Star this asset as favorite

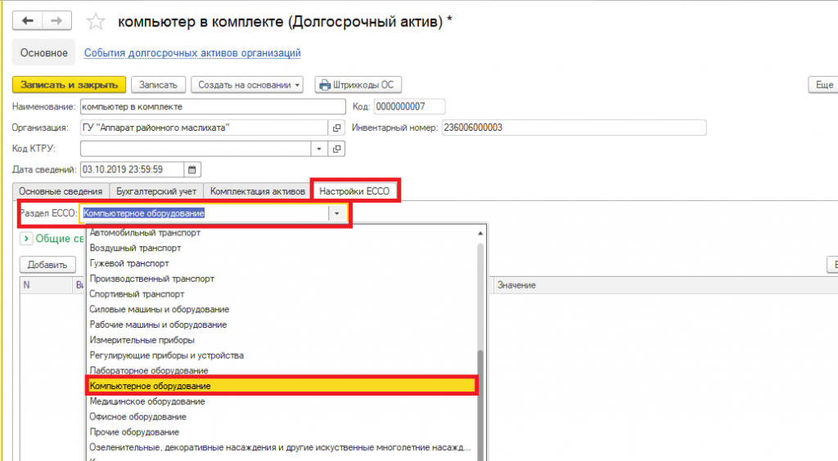point(96,21)
